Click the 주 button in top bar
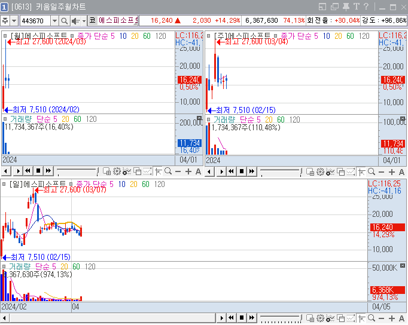The width and height of the screenshot is (408, 325). coord(5,21)
